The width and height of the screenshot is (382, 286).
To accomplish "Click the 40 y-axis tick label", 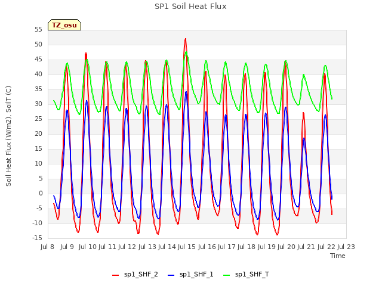I will click(38, 74).
